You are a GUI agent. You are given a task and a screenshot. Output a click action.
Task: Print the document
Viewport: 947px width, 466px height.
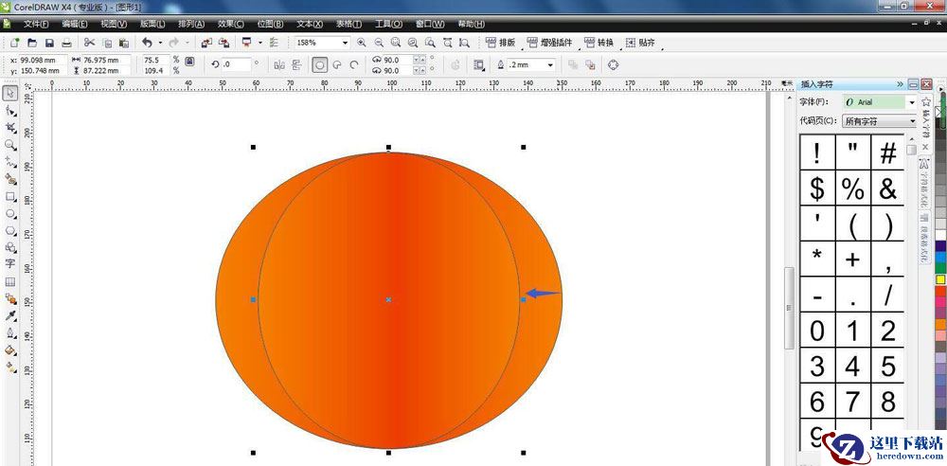click(67, 43)
